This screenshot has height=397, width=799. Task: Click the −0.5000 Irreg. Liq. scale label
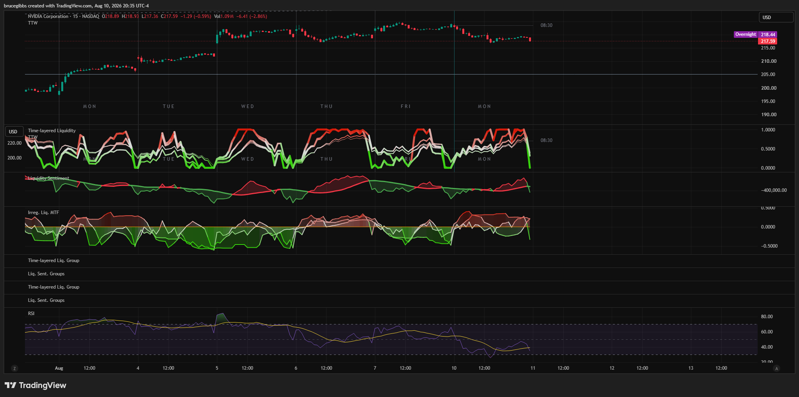pos(769,246)
